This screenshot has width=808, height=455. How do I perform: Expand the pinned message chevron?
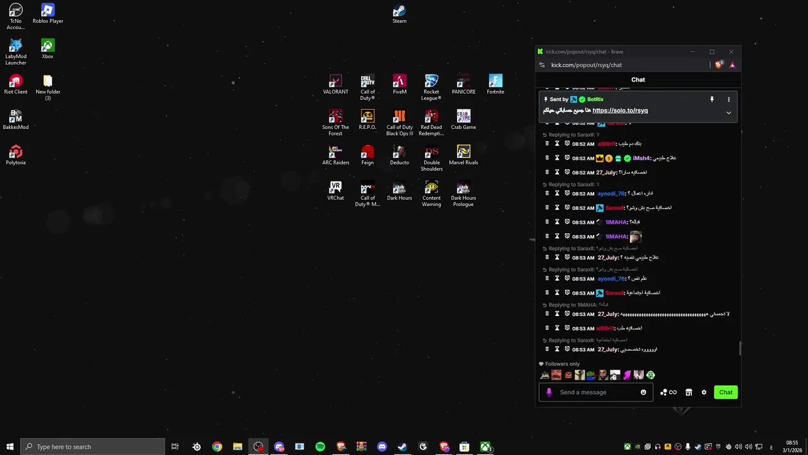[728, 112]
